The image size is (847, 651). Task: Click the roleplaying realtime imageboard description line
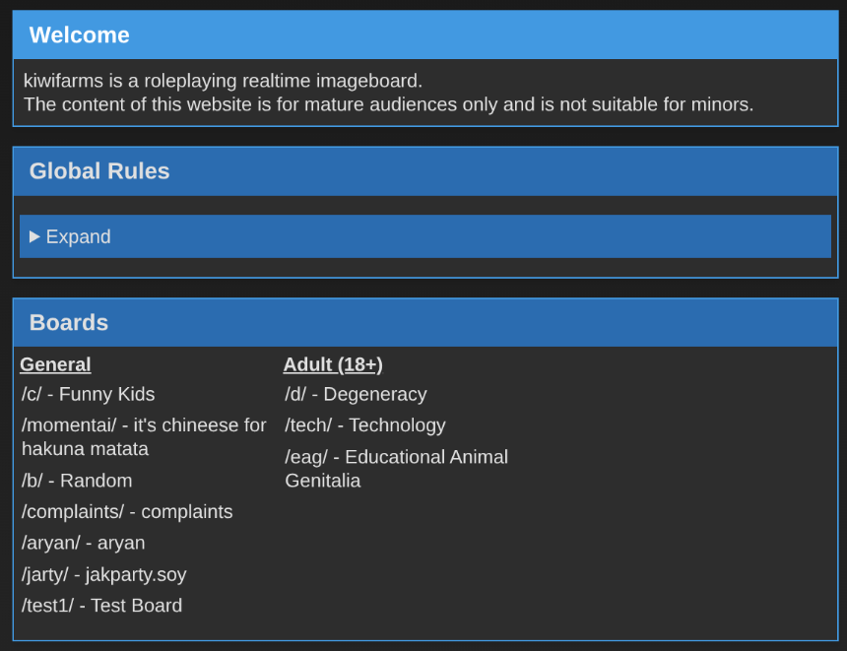pyautogui.click(x=223, y=81)
